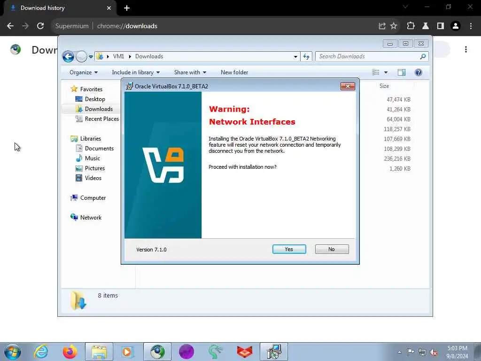Switch to VirtualBox installer taskbar button

coord(274,352)
